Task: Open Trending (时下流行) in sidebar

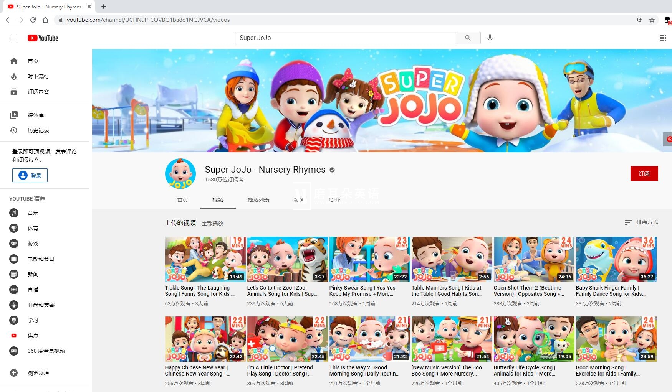Action: point(38,76)
